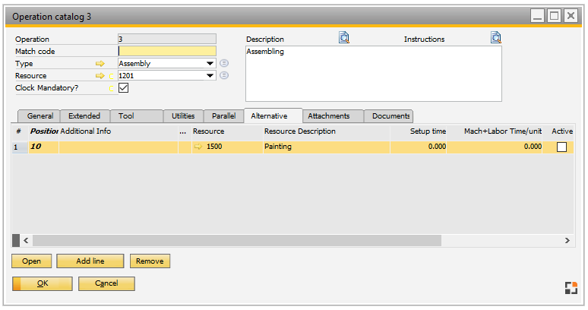
Task: Confirm with the OK button
Action: pos(43,283)
